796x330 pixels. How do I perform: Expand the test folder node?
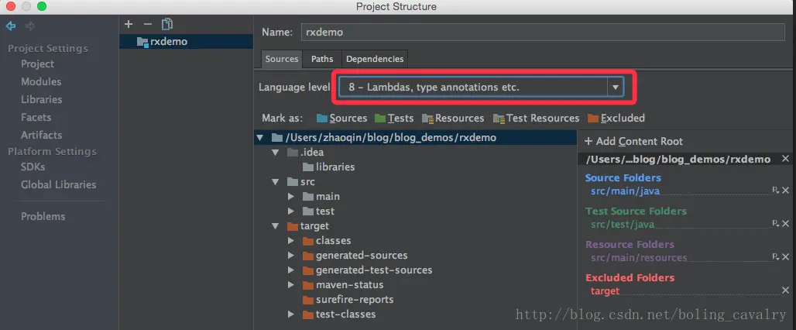coord(291,211)
